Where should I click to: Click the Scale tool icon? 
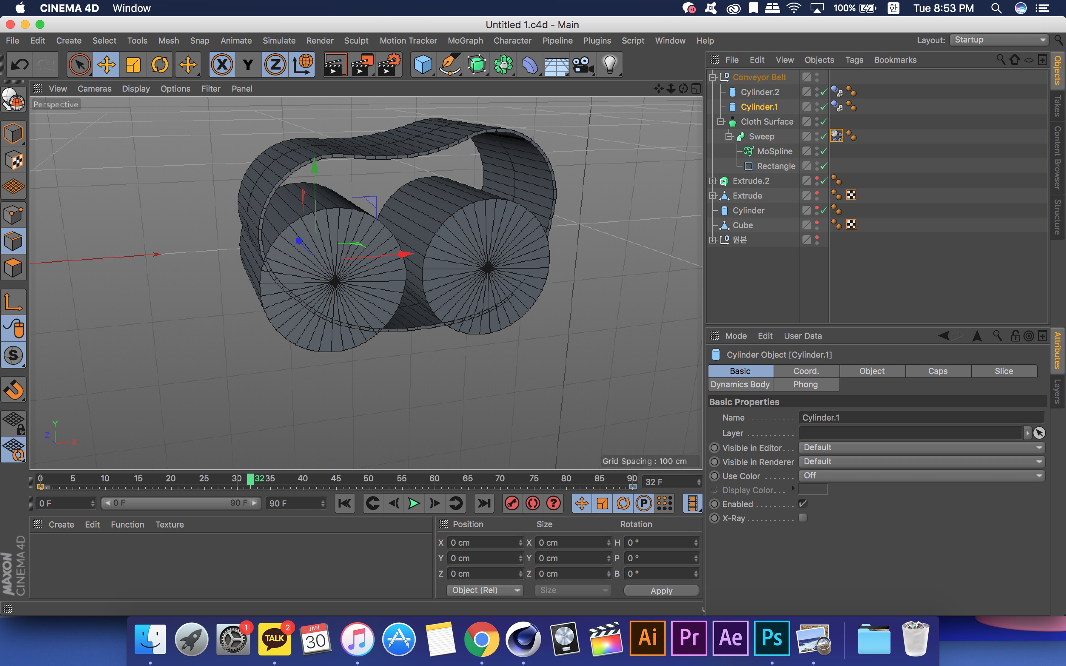coord(133,65)
